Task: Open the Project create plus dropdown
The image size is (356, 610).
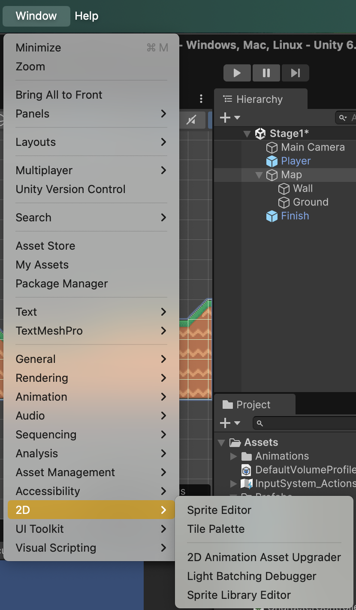Action: pyautogui.click(x=230, y=423)
